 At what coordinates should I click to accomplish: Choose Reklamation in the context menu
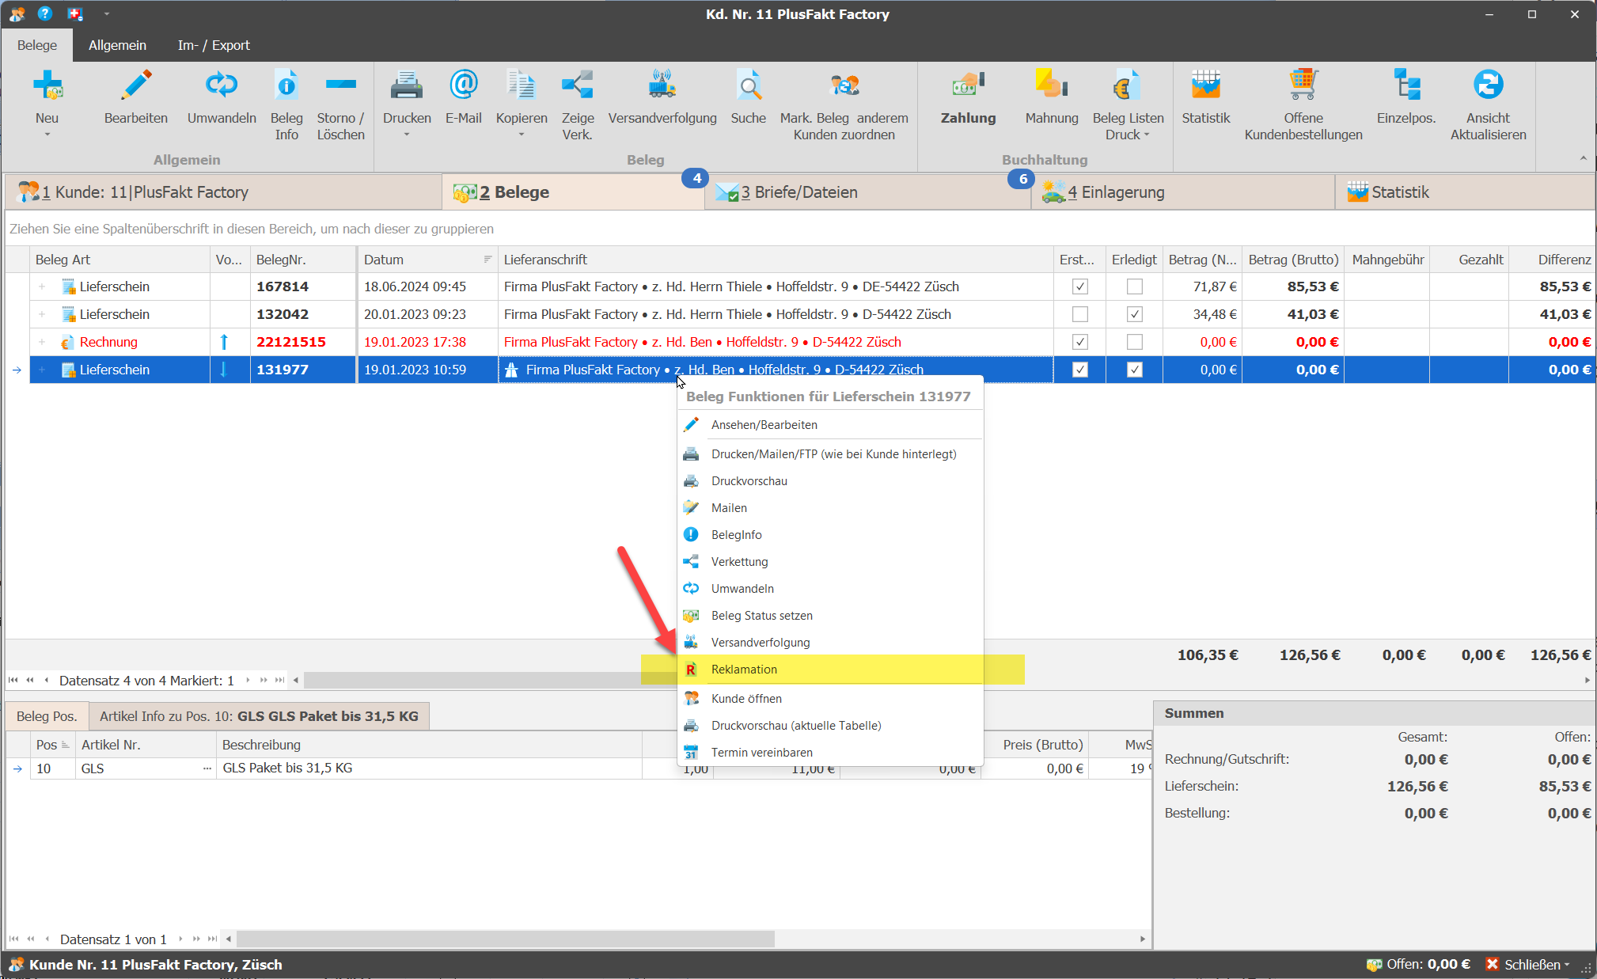point(830,670)
